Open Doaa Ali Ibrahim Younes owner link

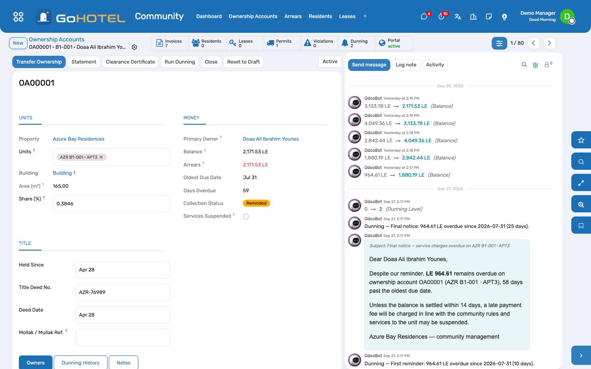click(x=271, y=139)
